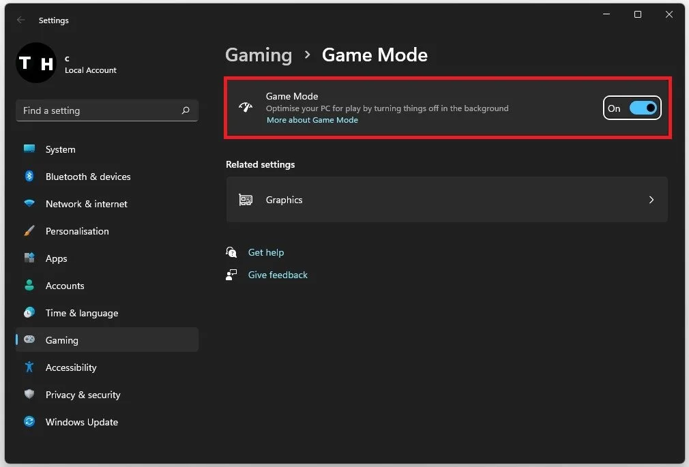This screenshot has height=467, width=689.
Task: Click the Gaming controller icon
Action: point(29,340)
